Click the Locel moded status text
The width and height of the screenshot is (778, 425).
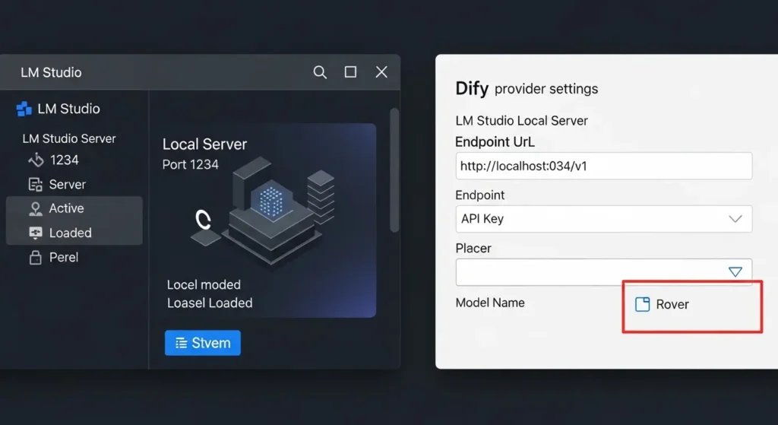[x=204, y=284]
